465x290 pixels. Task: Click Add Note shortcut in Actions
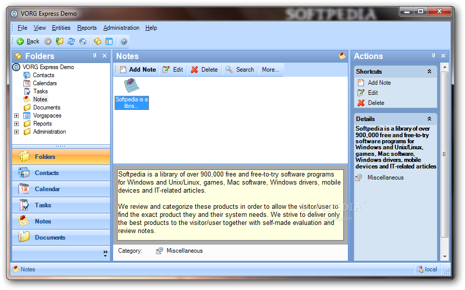coord(374,83)
